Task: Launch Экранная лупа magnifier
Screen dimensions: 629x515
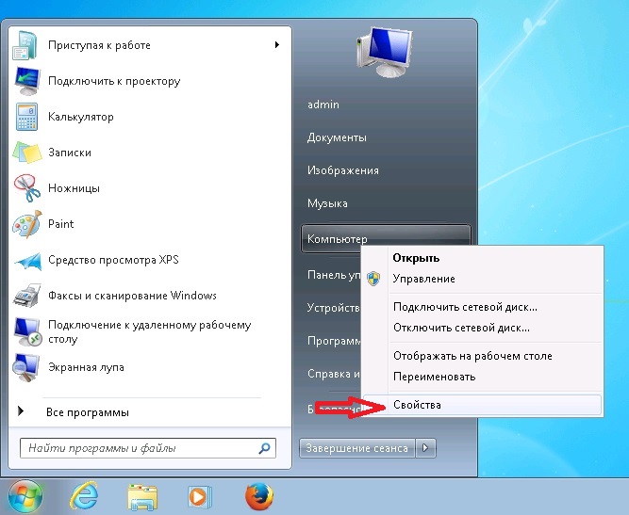Action: pos(86,367)
